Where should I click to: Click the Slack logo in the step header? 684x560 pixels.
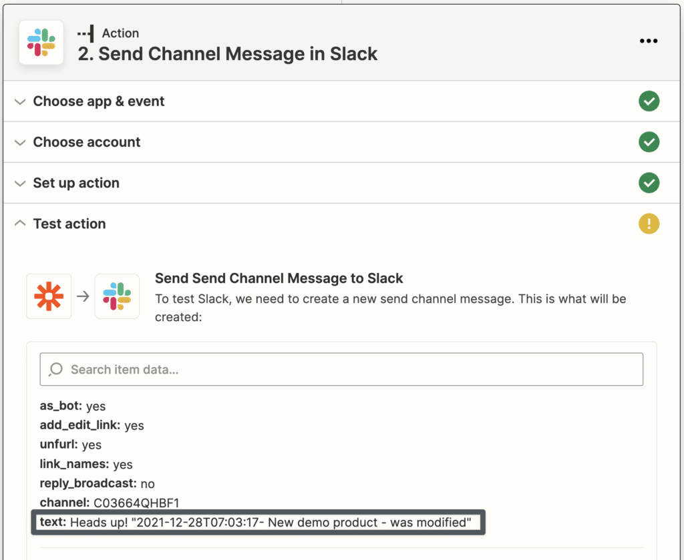pos(41,43)
